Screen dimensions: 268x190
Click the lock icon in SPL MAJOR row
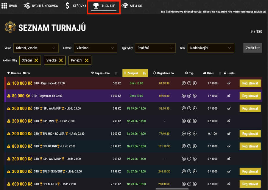click(x=229, y=184)
